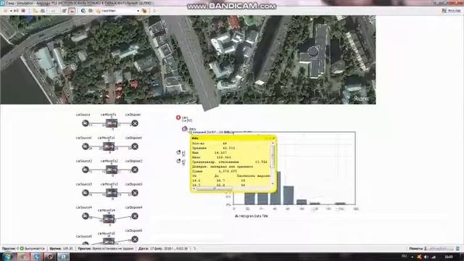This screenshot has height=261, width=464.
Task: Click the carDispose3 sink icon
Action: pyautogui.click(x=135, y=193)
